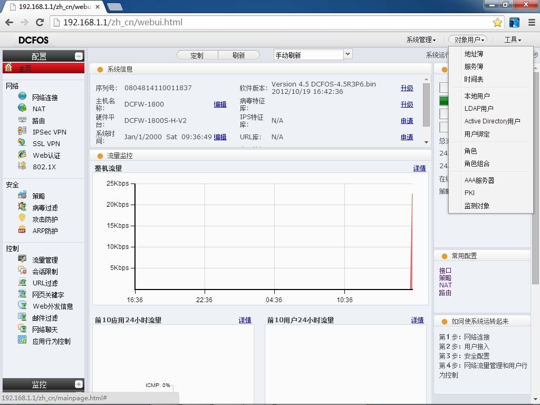Select Active Directory用户 entry
The width and height of the screenshot is (540, 405).
pyautogui.click(x=492, y=121)
